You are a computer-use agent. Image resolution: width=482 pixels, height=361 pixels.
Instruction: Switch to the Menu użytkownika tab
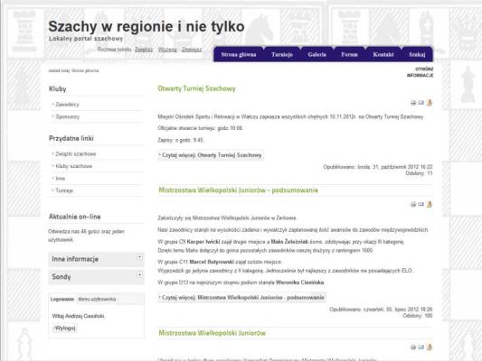click(x=97, y=299)
